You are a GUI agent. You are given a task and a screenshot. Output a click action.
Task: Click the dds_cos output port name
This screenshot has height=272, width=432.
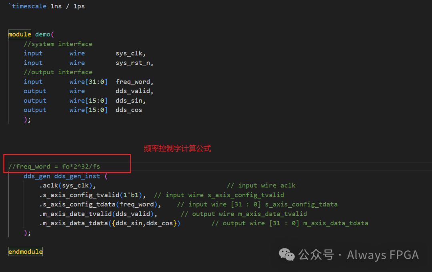click(x=129, y=110)
